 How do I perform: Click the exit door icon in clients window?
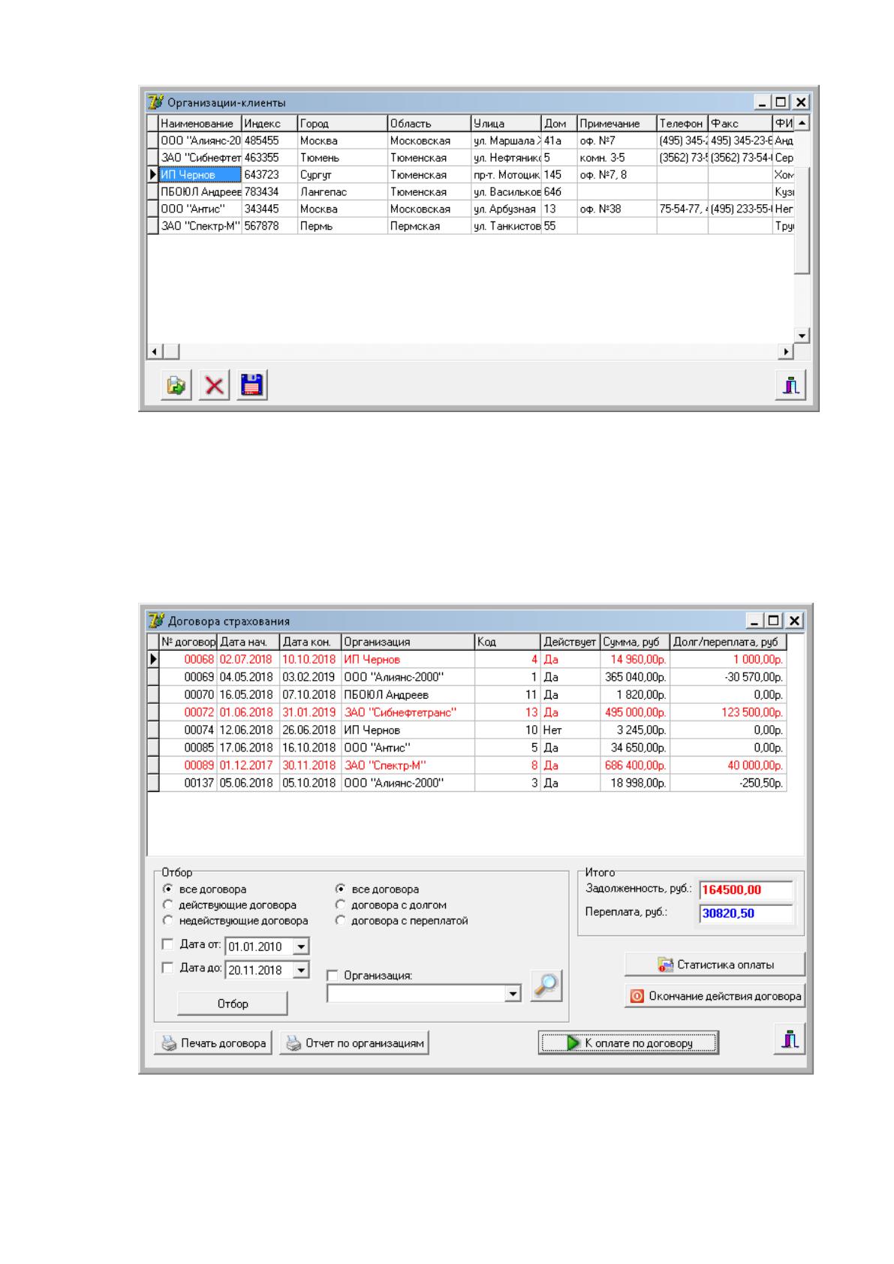[790, 386]
